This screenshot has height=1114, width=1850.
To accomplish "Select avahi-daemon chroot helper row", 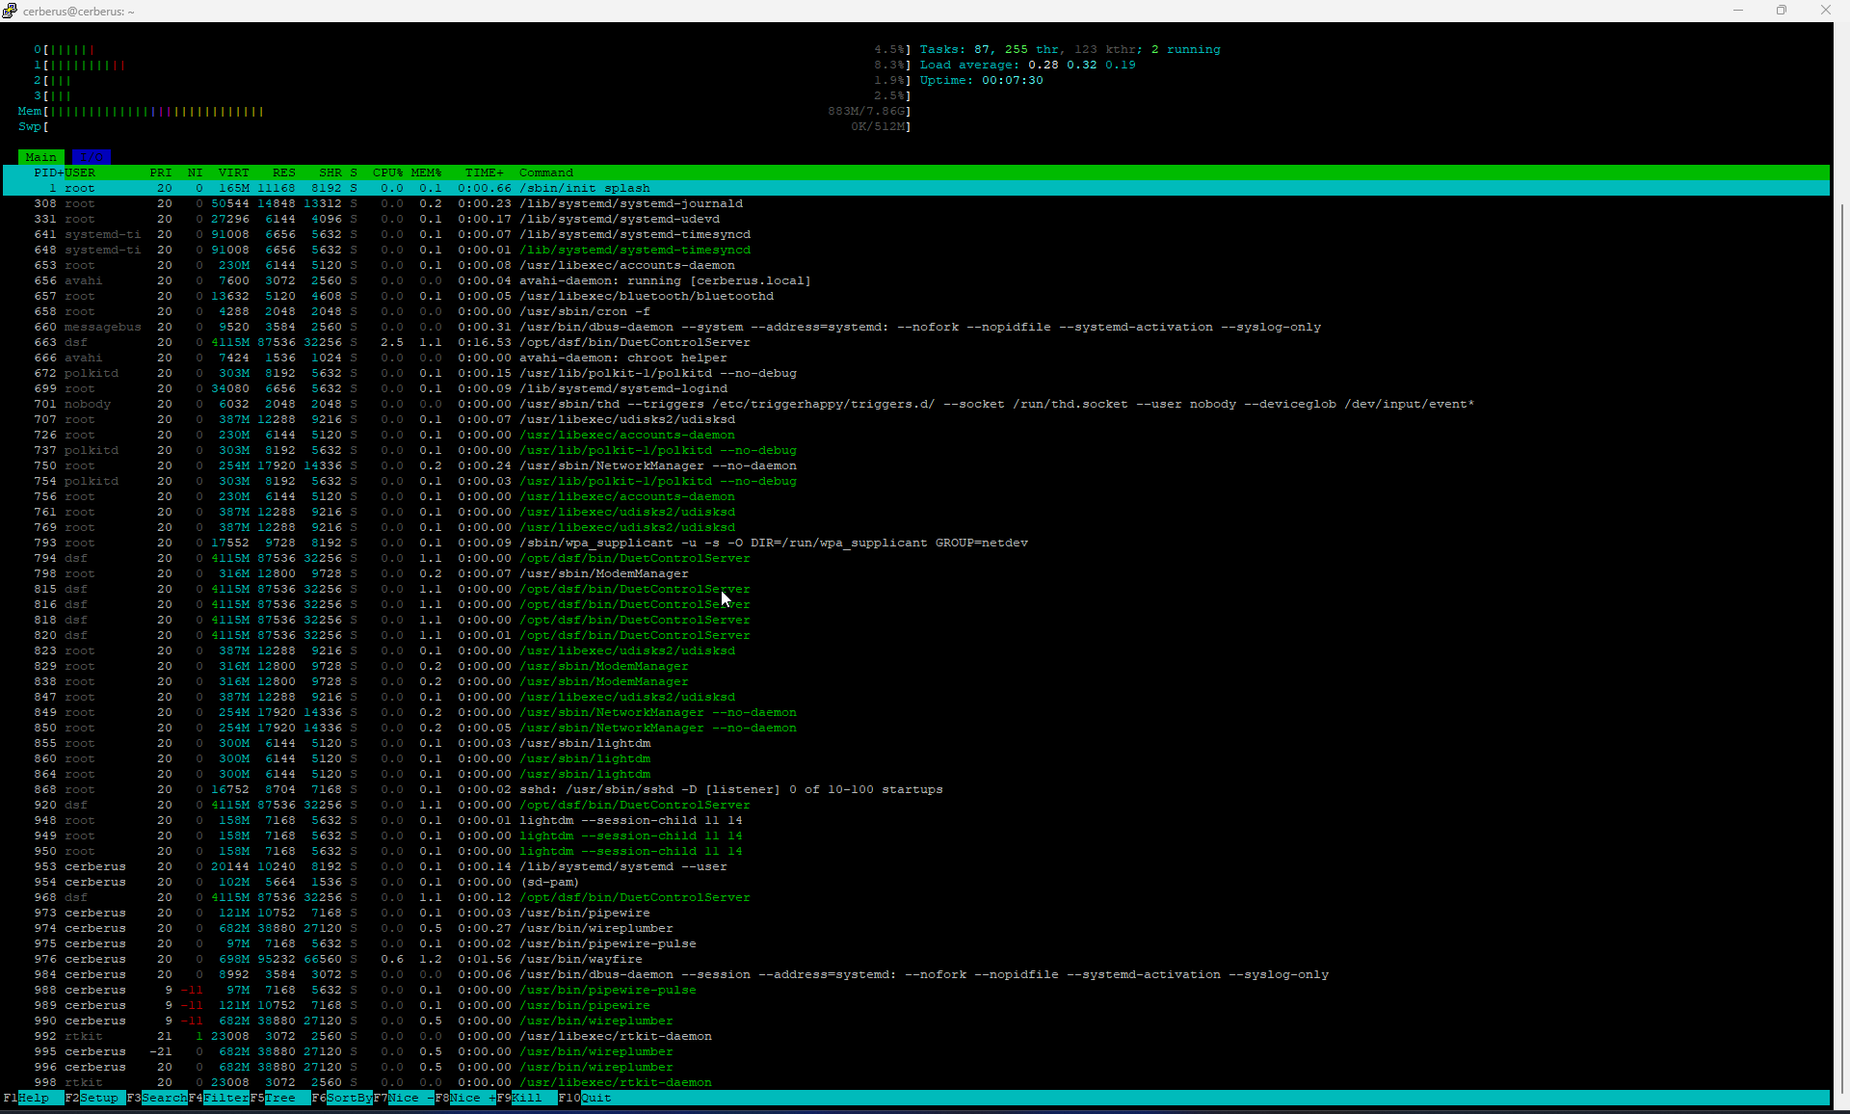I will tap(916, 358).
